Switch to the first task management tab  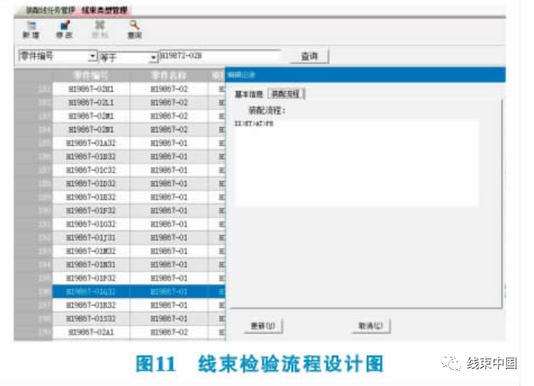pyautogui.click(x=49, y=10)
